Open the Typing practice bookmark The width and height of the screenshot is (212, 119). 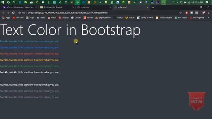coord(145,18)
